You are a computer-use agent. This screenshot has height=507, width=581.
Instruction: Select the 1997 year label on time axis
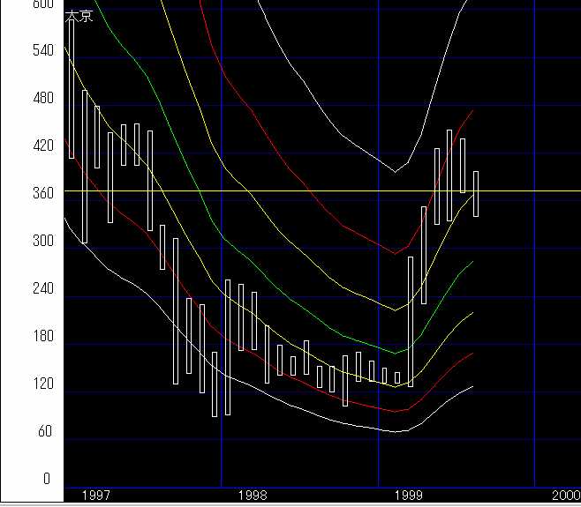coord(95,496)
